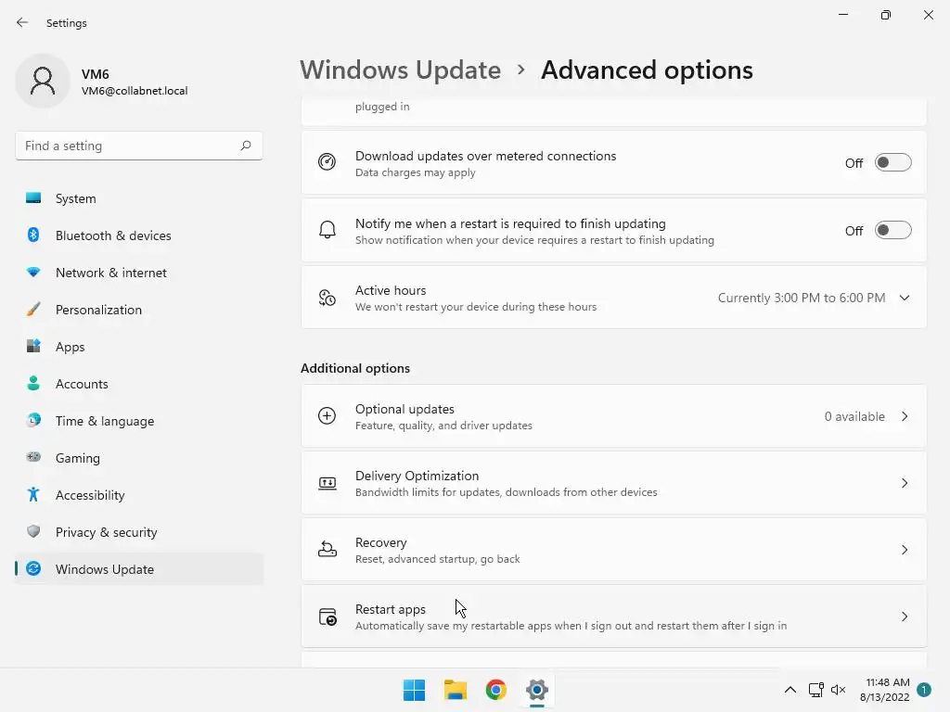Click the Time & language globe icon
The height and width of the screenshot is (712, 950).
pos(33,420)
